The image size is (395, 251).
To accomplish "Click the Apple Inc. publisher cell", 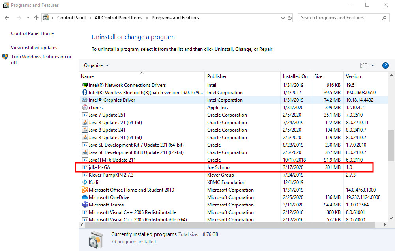I will (217, 108).
